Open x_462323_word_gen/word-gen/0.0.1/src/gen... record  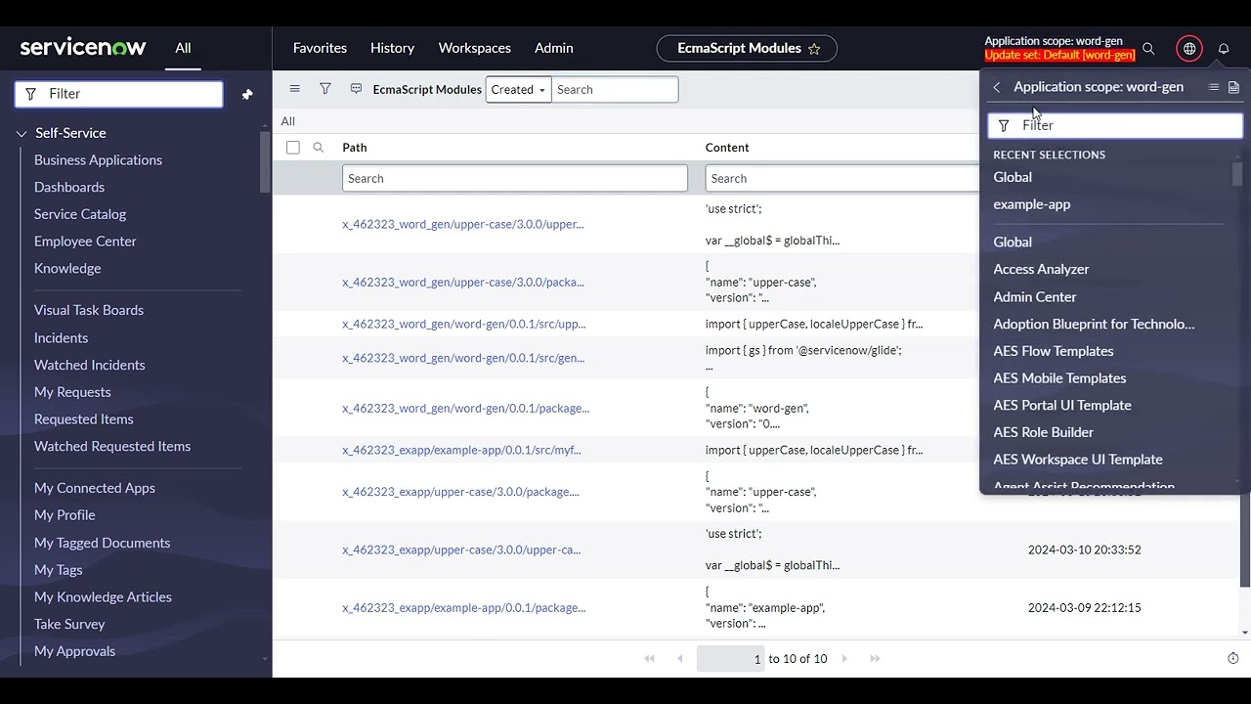[463, 358]
